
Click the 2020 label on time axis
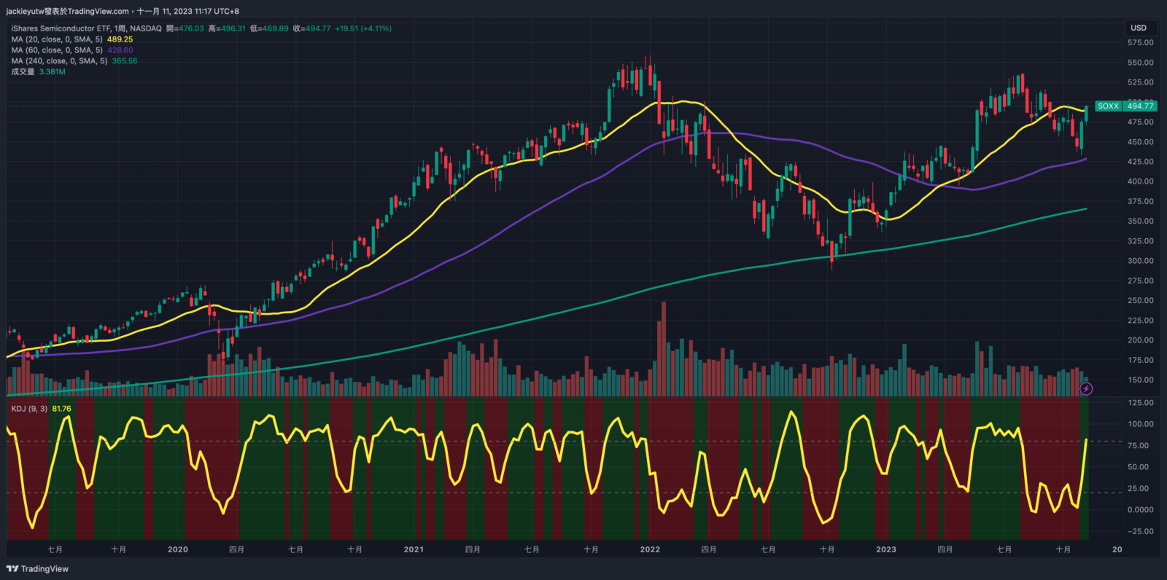point(177,549)
